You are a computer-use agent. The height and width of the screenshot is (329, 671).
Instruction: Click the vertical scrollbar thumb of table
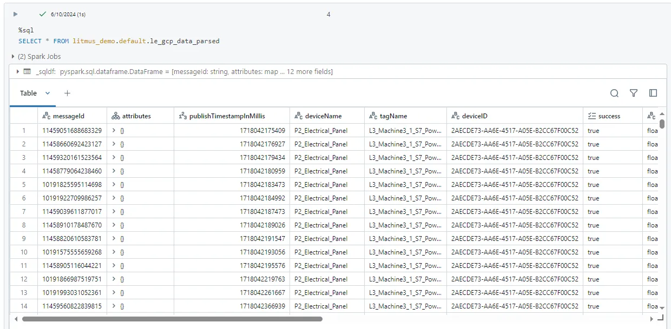[x=662, y=124]
